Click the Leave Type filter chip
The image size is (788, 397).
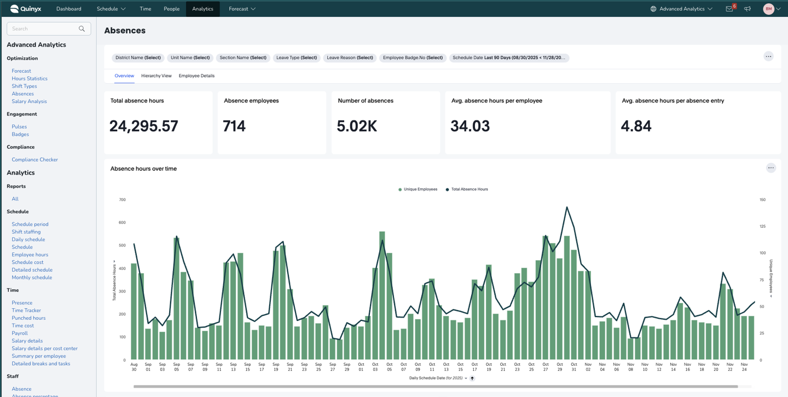(296, 57)
